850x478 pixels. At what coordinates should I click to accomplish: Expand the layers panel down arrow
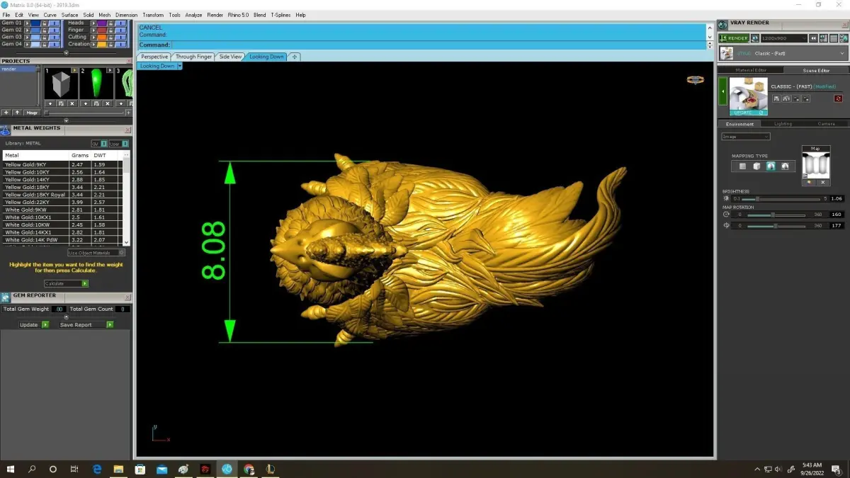pos(67,53)
